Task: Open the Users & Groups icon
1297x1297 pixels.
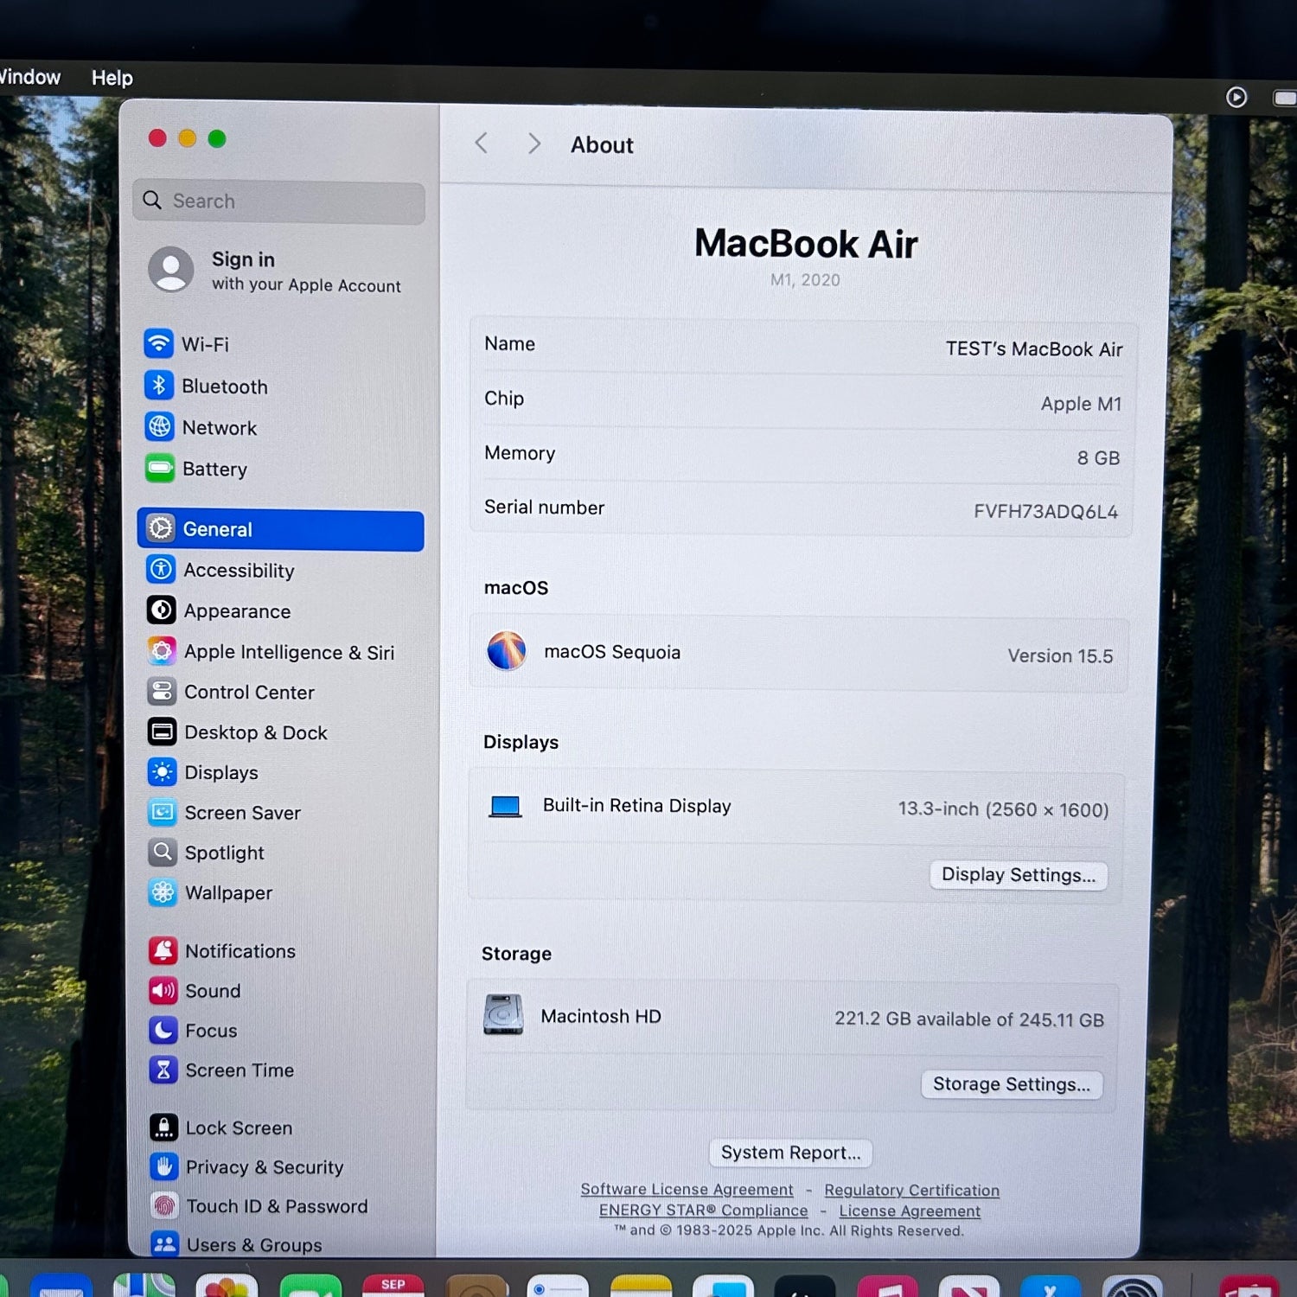Action: click(165, 1243)
